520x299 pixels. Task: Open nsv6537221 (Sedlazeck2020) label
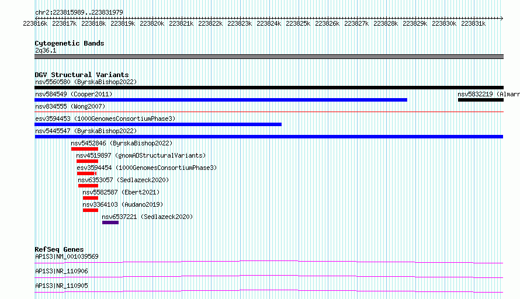coord(147,217)
